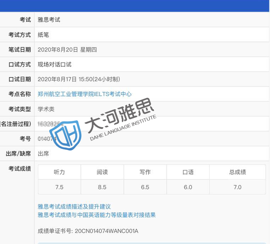Click the 考号 row label
This screenshot has width=270, height=244.
pyautogui.click(x=25, y=139)
